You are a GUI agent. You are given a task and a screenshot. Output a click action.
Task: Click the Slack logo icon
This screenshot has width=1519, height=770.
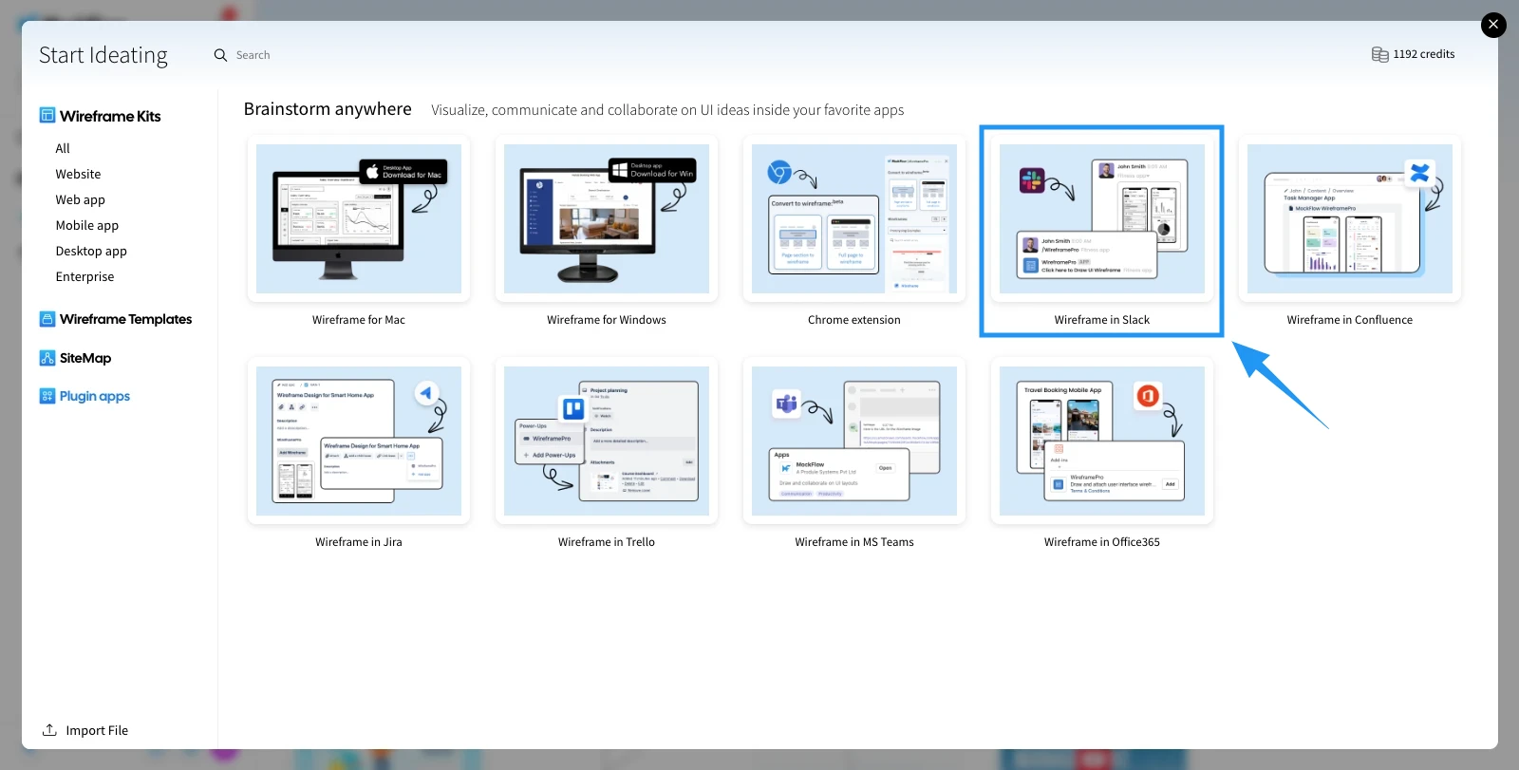[1032, 180]
